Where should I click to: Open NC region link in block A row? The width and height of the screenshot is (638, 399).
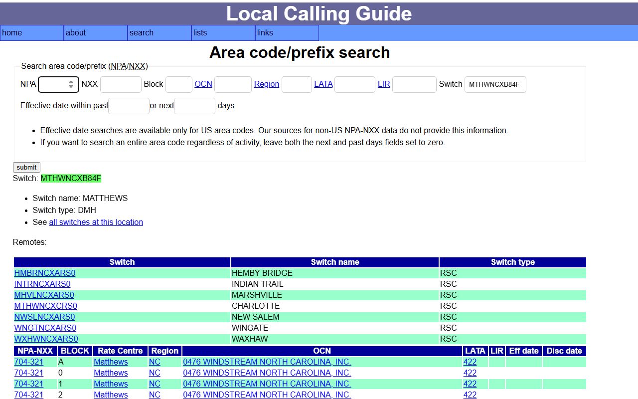pyautogui.click(x=155, y=362)
